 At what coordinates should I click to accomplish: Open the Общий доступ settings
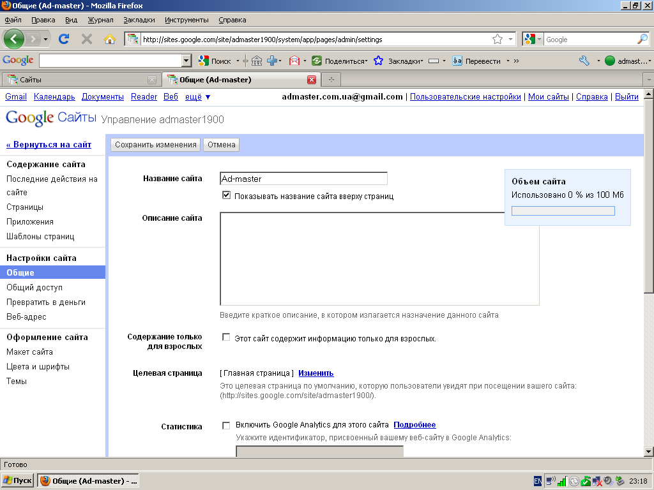34,287
